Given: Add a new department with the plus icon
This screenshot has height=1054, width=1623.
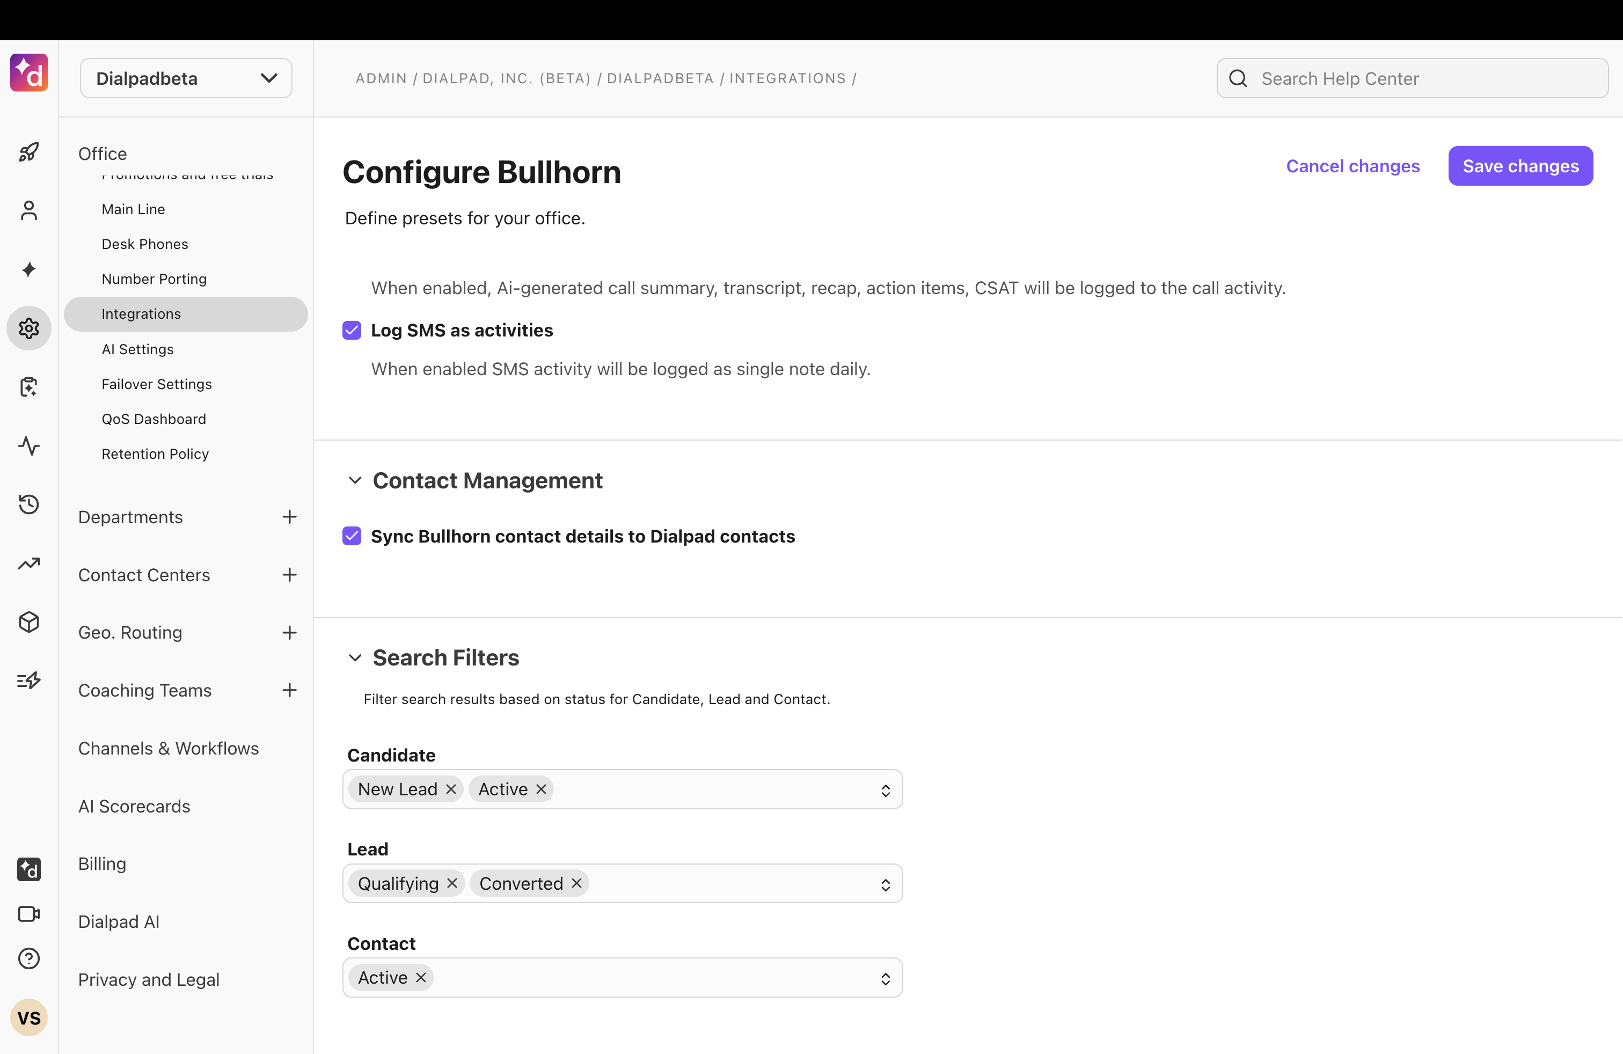Looking at the screenshot, I should [289, 517].
